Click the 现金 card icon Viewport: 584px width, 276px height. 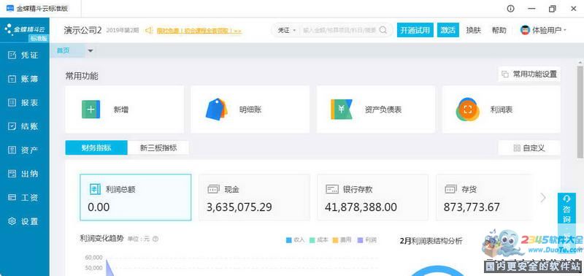(x=214, y=189)
